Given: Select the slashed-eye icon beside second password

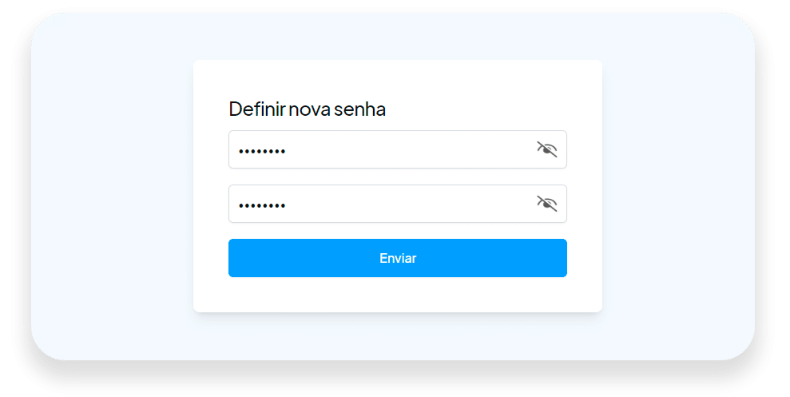Looking at the screenshot, I should click(546, 204).
